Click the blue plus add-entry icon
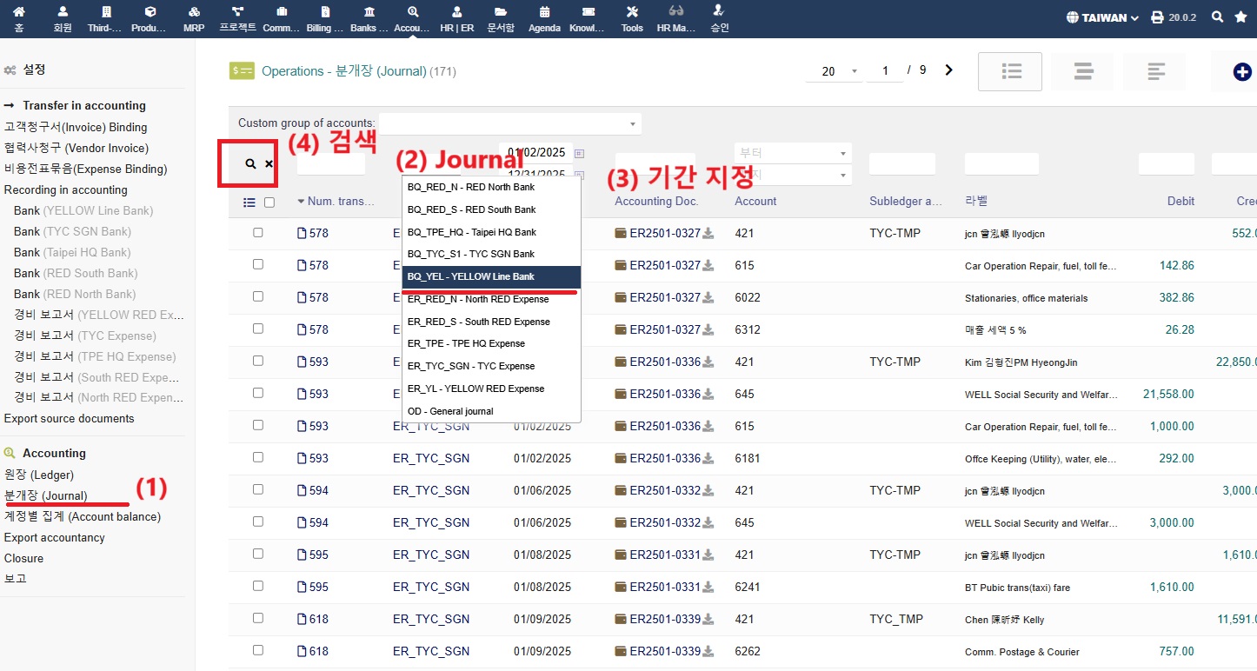This screenshot has width=1257, height=671. point(1242,72)
